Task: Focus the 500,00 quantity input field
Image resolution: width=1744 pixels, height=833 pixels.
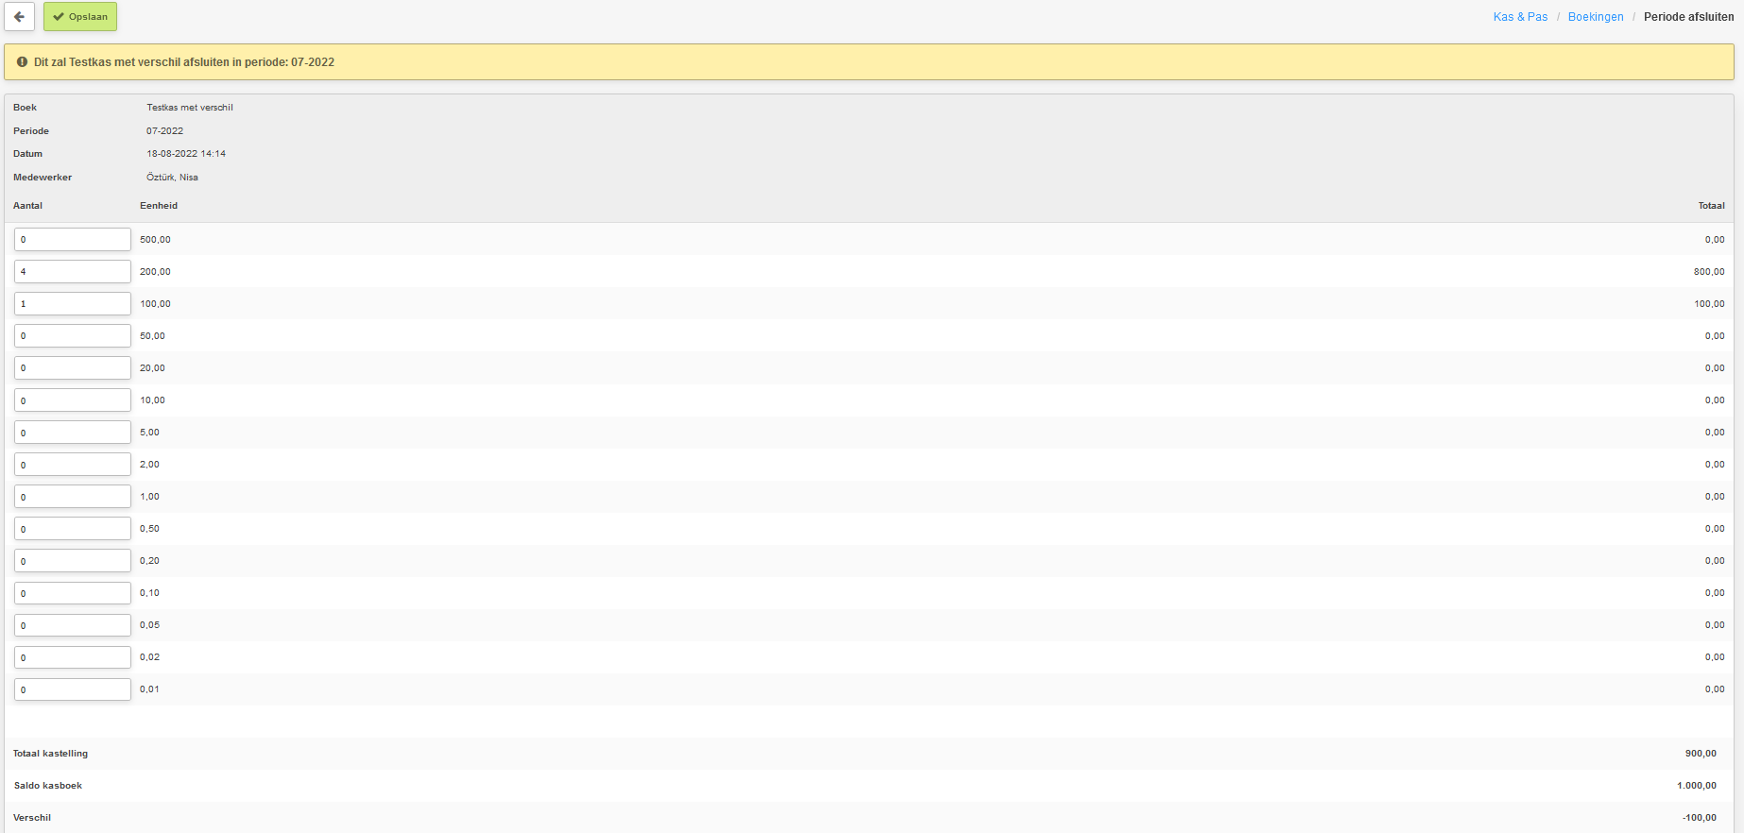Action: (x=73, y=240)
